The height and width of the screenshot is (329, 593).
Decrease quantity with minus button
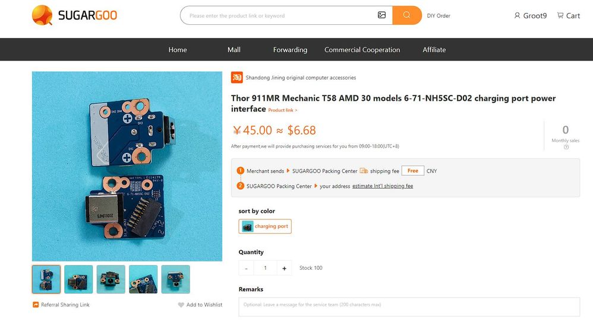click(246, 268)
